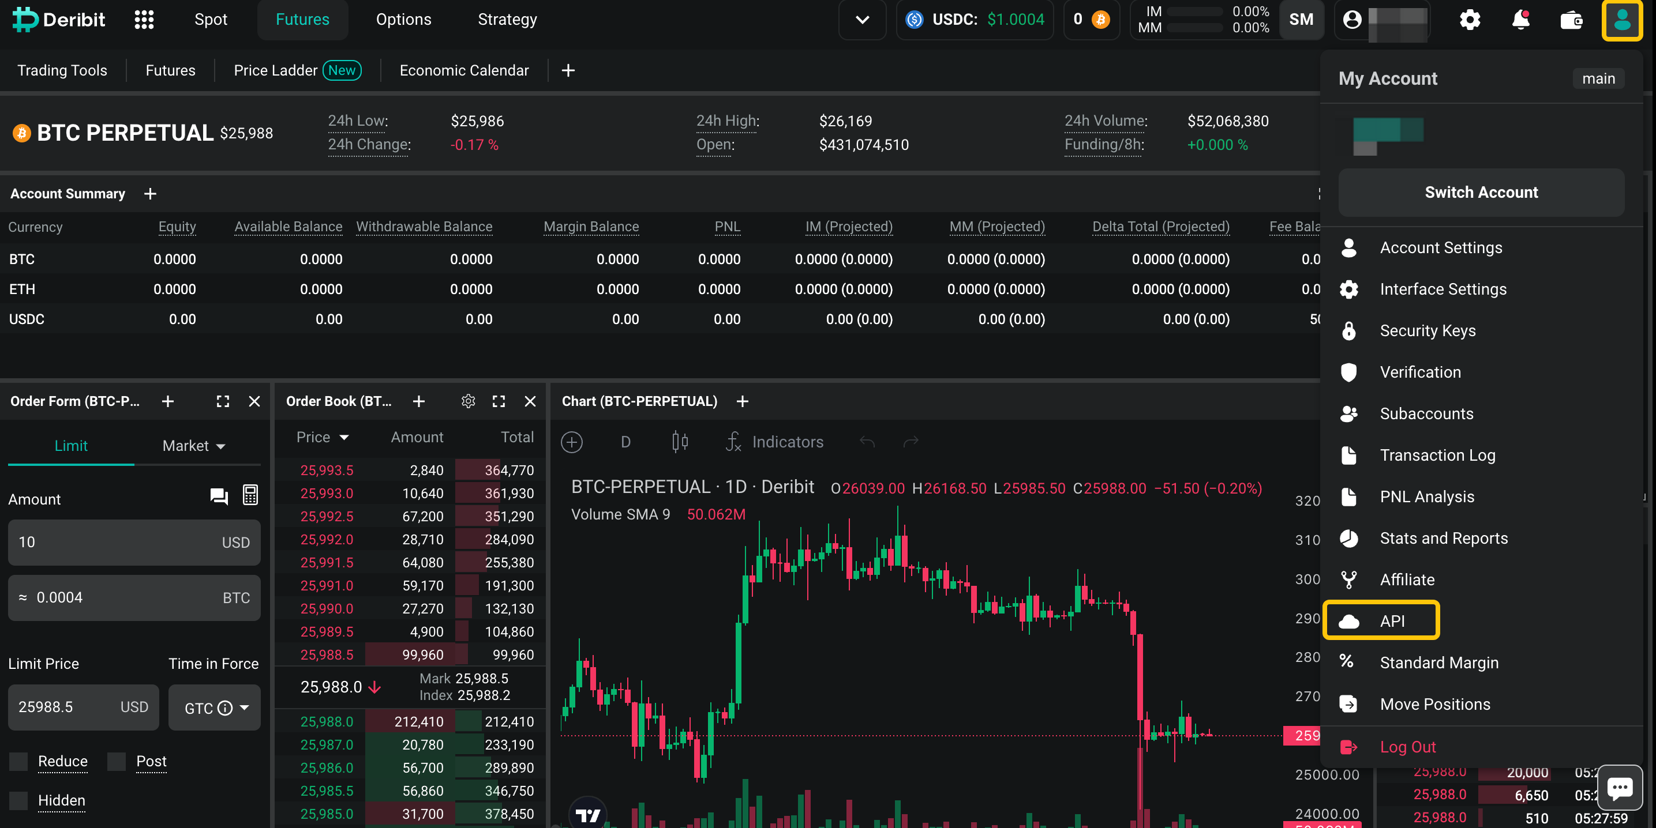1656x828 pixels.
Task: Click the notifications bell icon
Action: (1520, 19)
